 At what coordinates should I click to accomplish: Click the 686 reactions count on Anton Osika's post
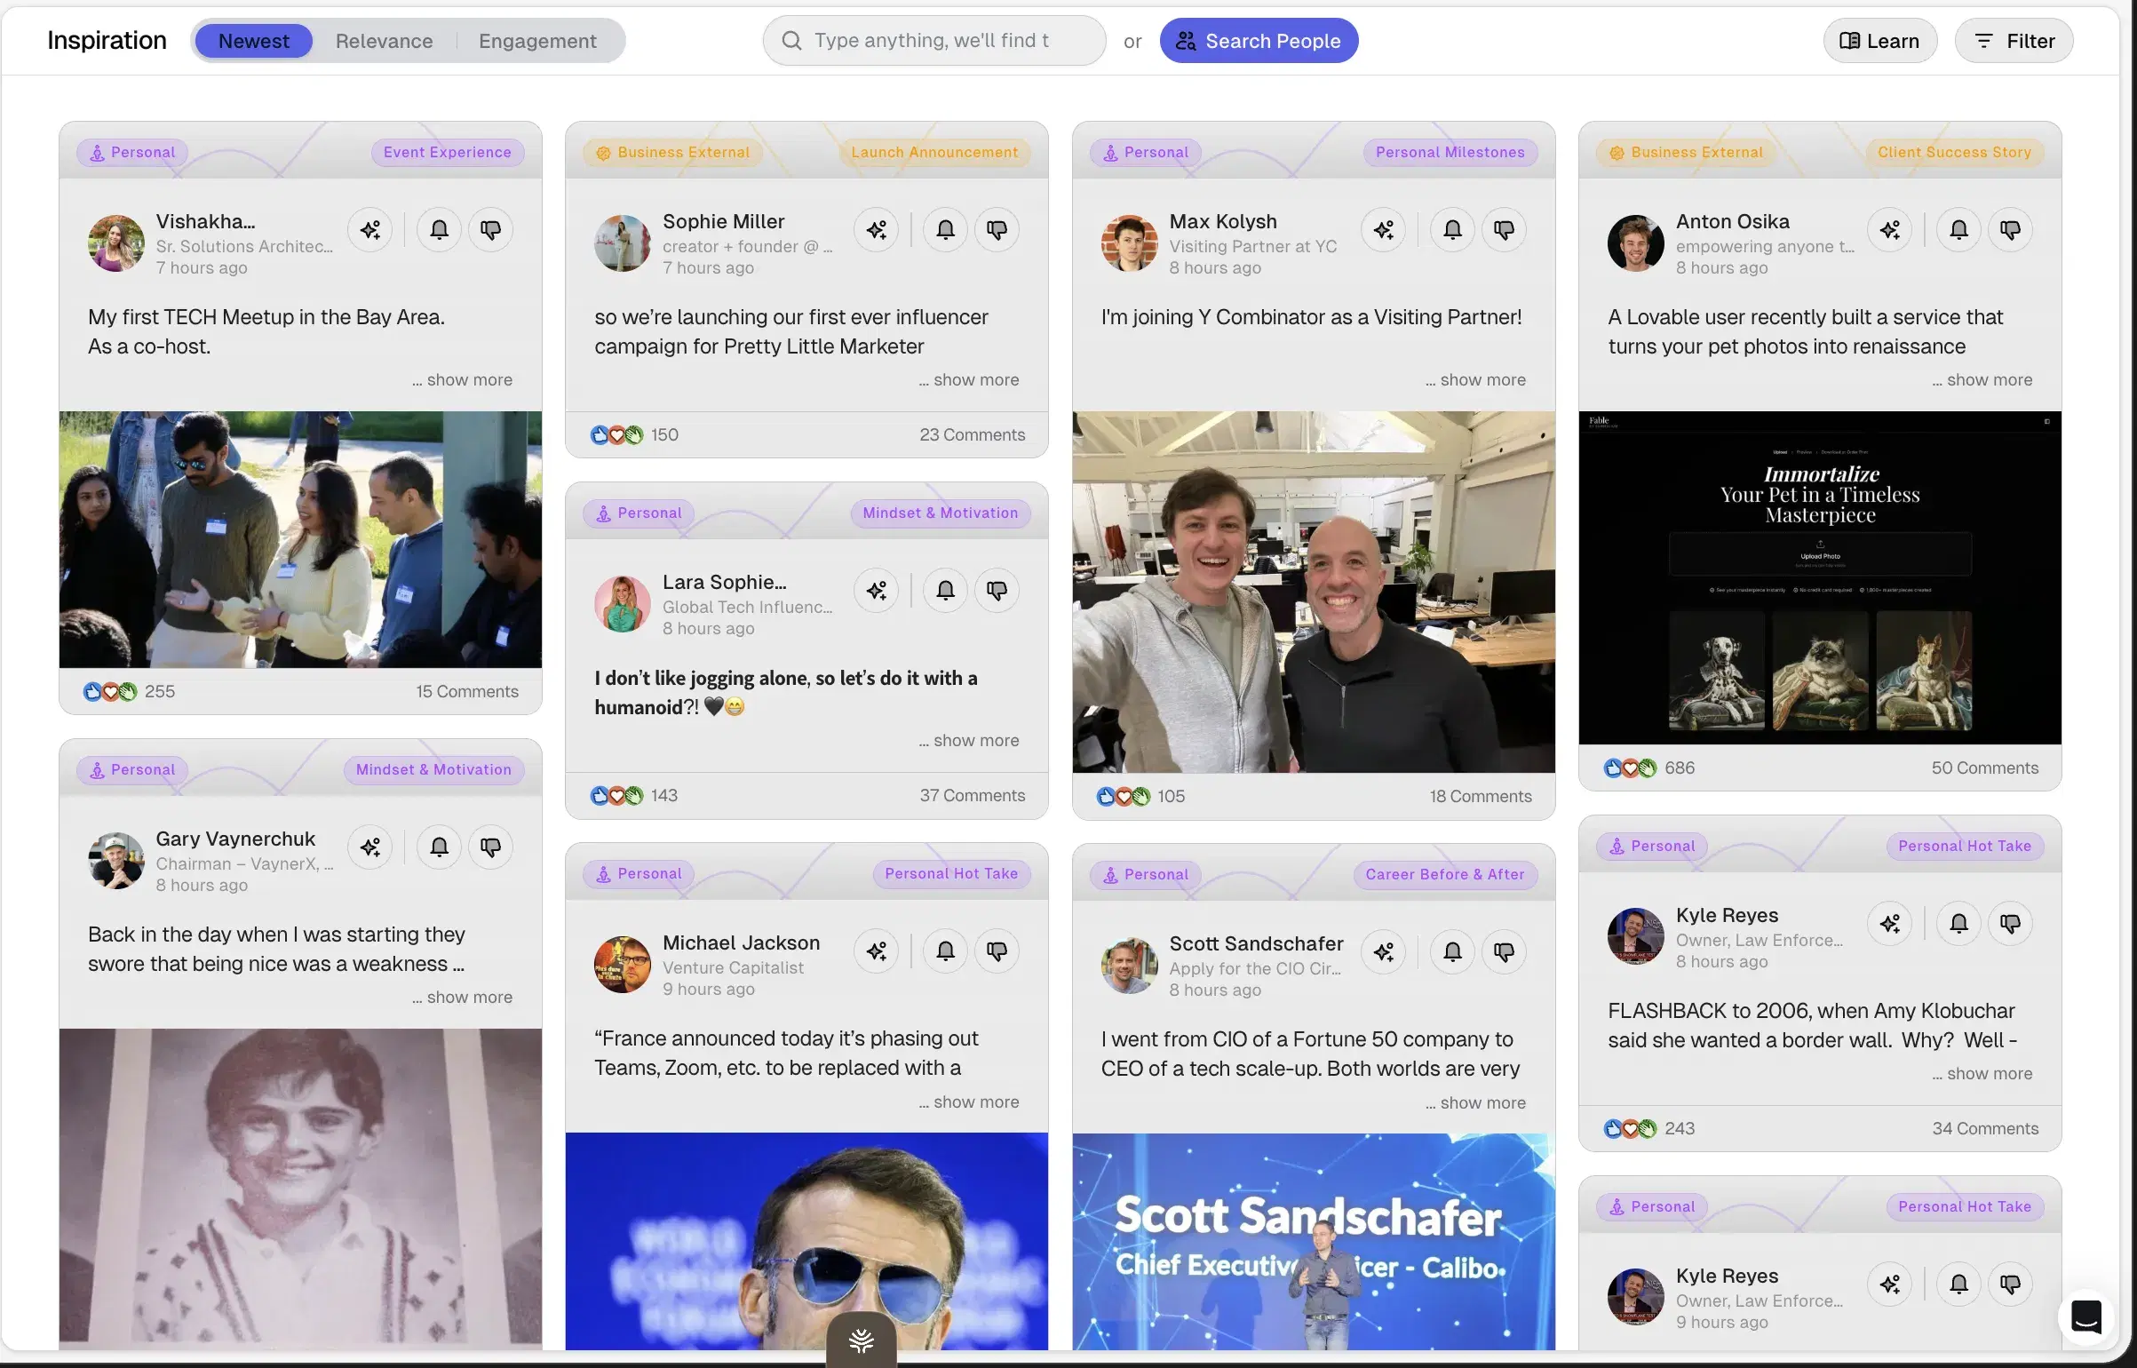click(x=1679, y=768)
